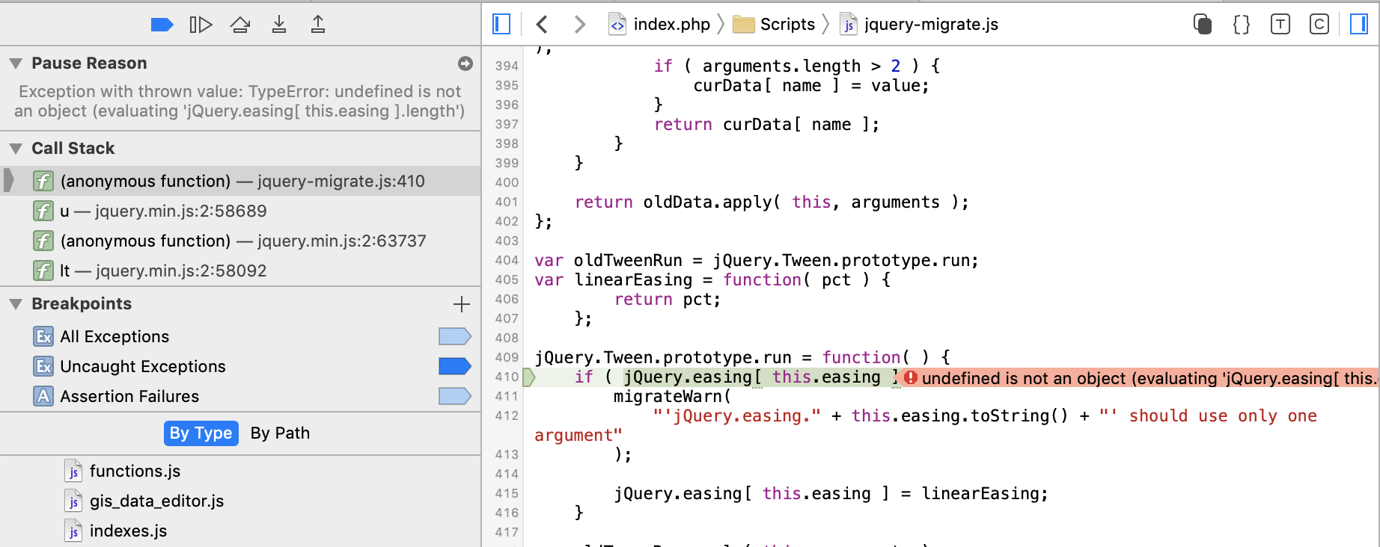Click index.php in the path breadcrumb
Image resolution: width=1380 pixels, height=547 pixels.
click(x=659, y=25)
